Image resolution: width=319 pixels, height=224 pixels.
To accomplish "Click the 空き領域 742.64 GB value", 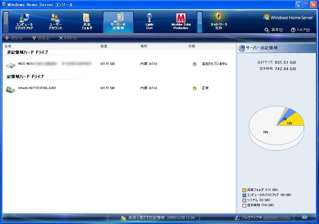I will click(285, 69).
